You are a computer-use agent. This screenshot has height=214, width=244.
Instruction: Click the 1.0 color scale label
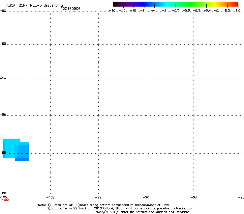coord(238,11)
